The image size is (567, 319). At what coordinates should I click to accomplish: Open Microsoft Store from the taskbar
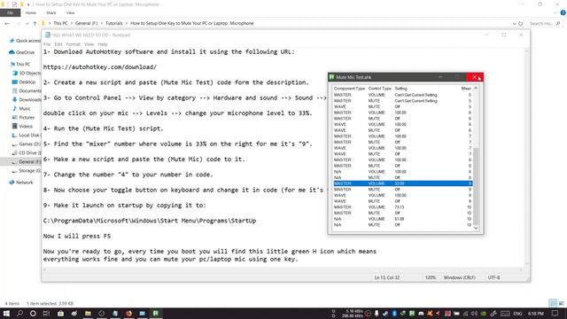pyautogui.click(x=60, y=313)
